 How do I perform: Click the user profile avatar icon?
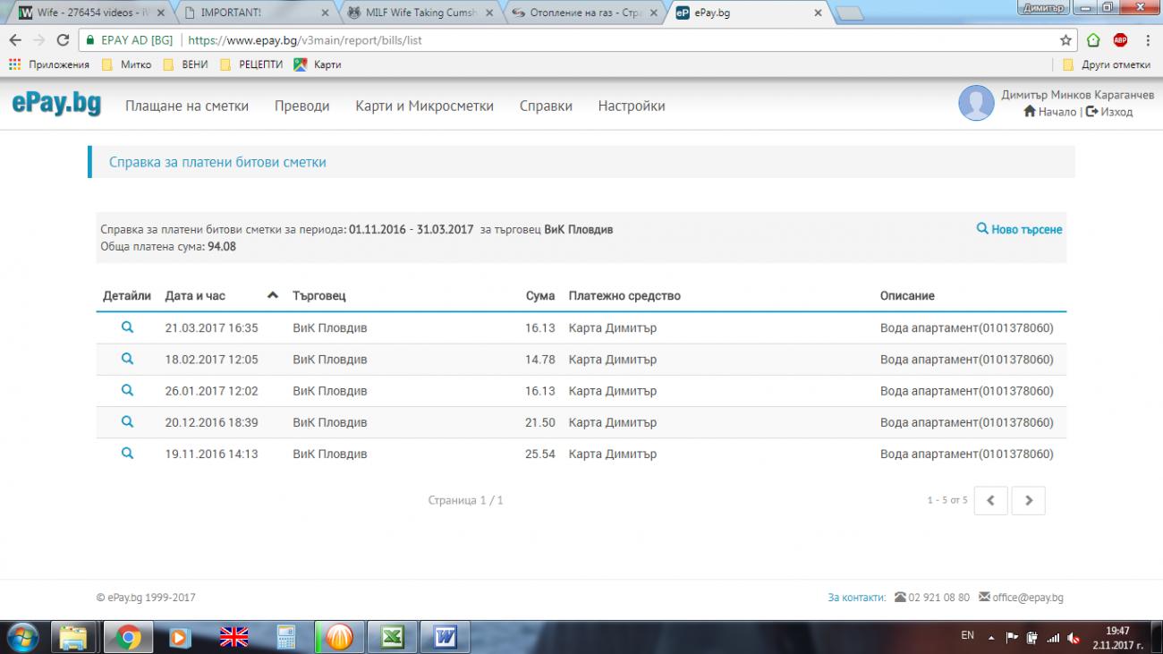point(976,103)
